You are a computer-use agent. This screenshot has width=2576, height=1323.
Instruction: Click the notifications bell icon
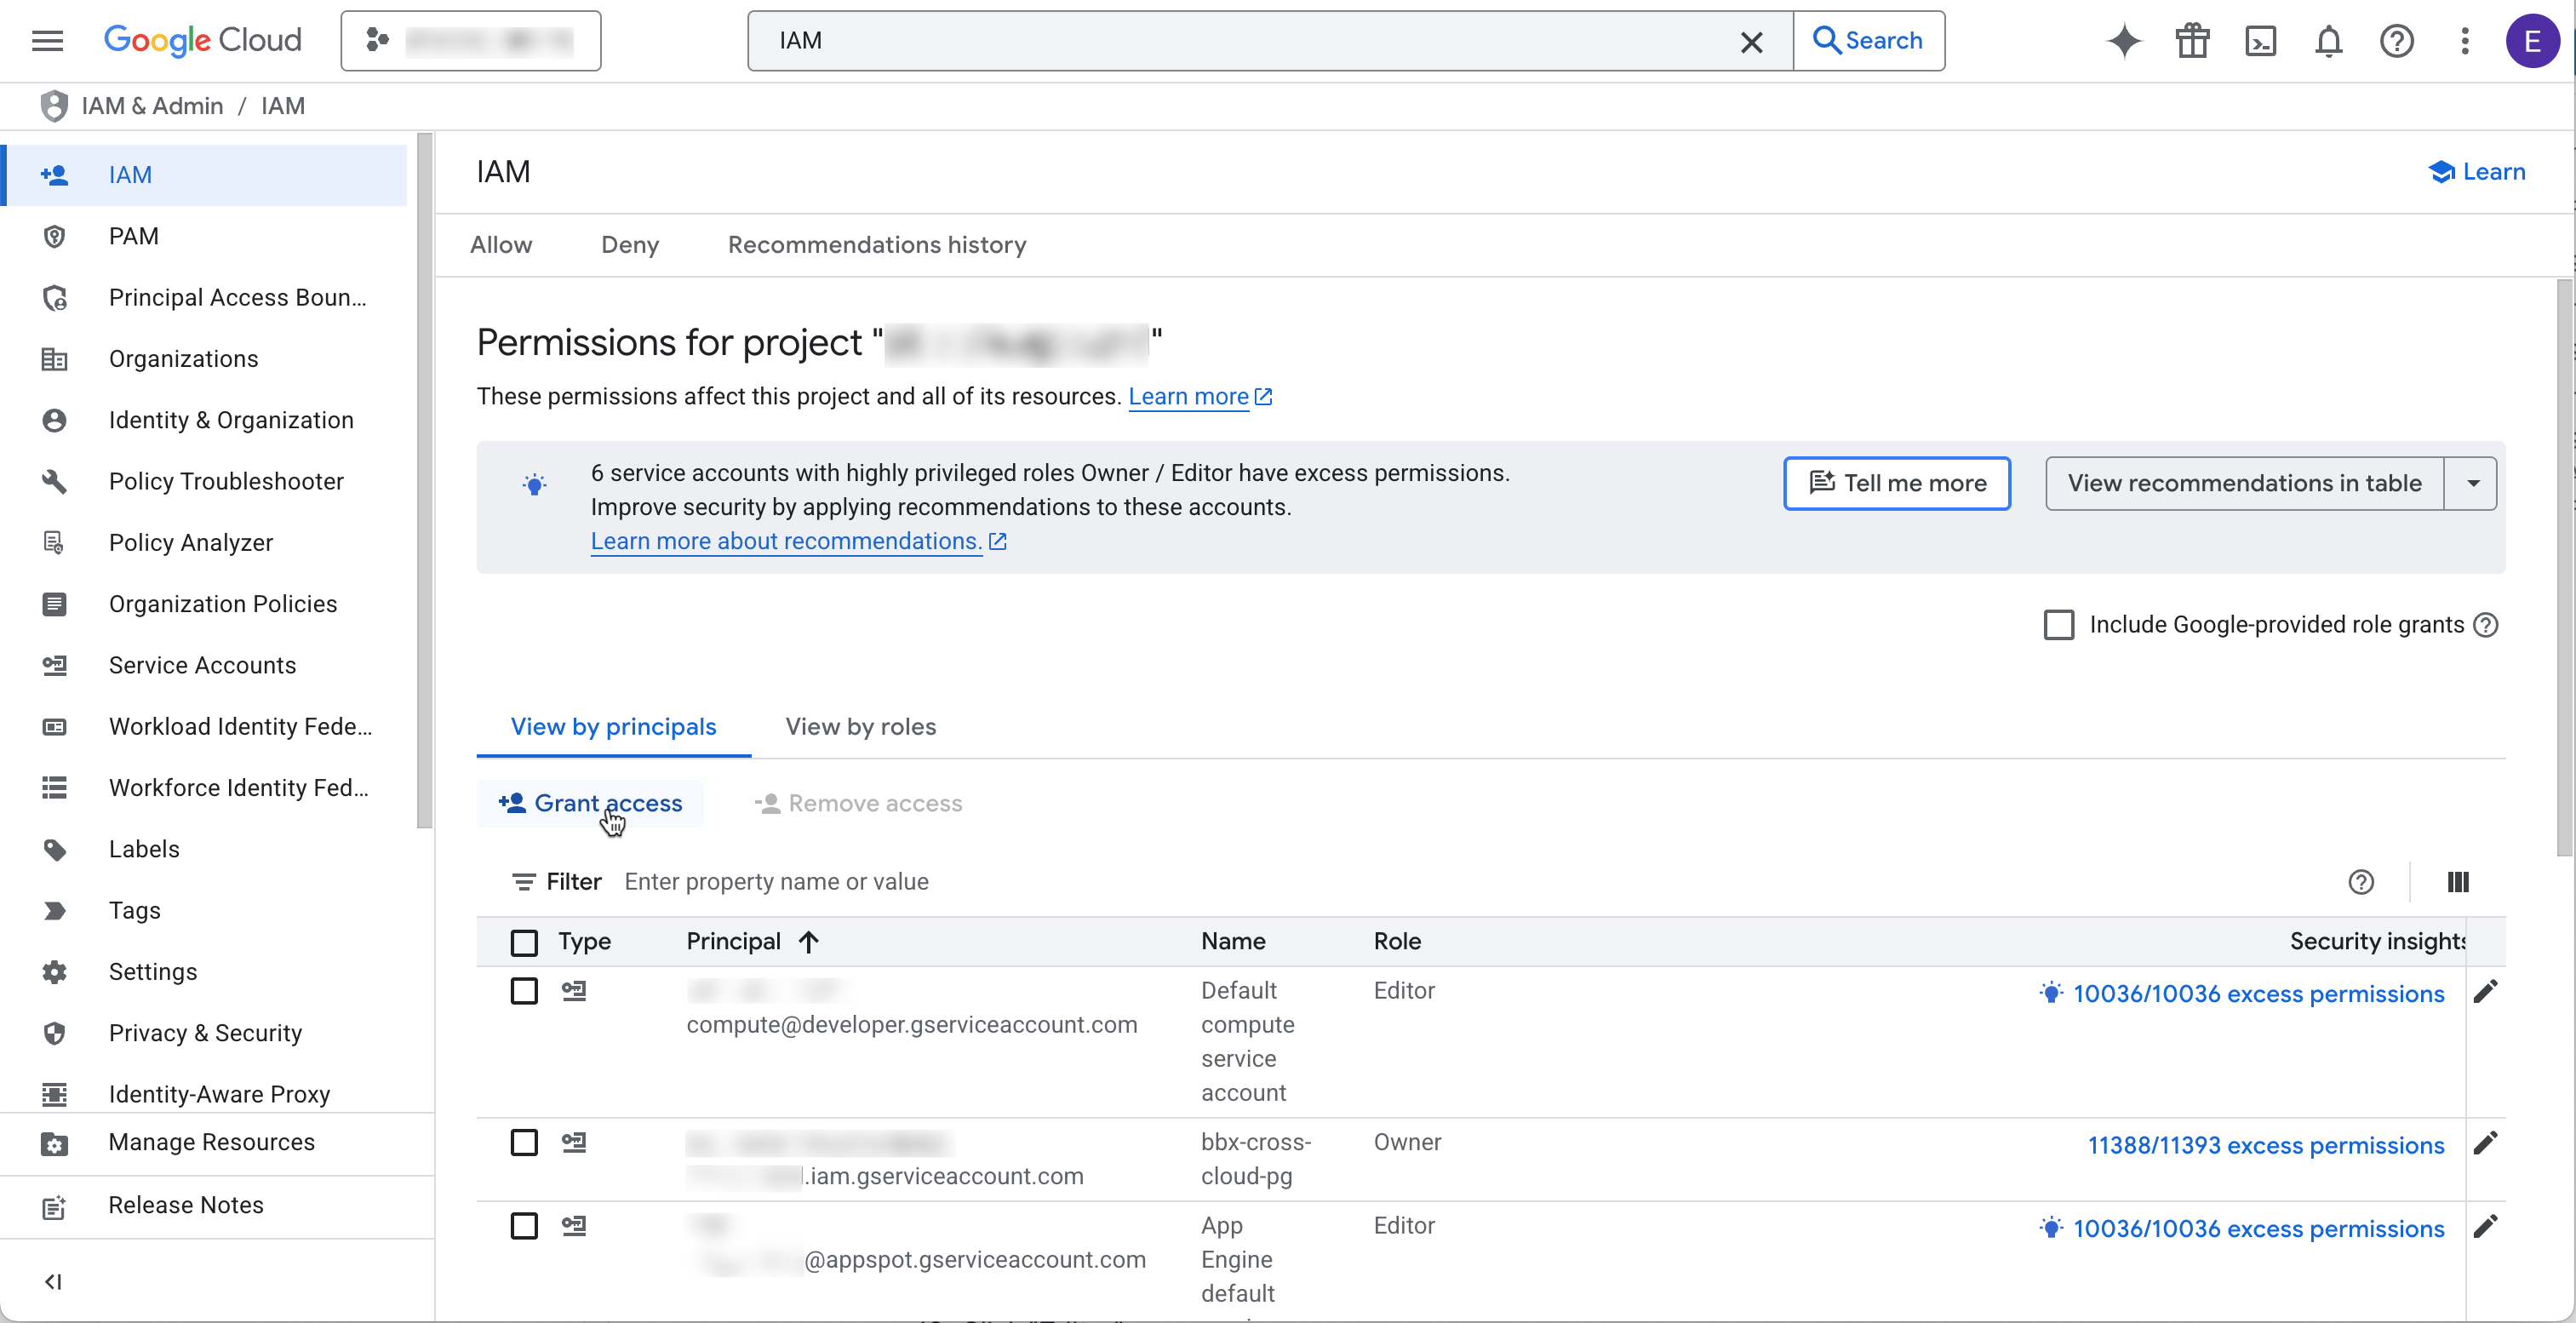[x=2329, y=41]
